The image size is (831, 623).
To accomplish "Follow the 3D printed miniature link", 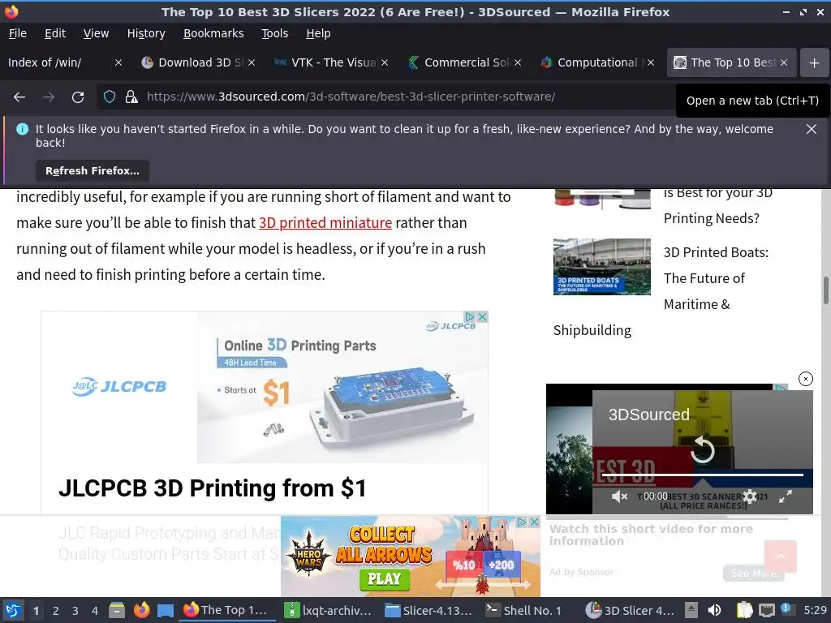I will pyautogui.click(x=325, y=223).
